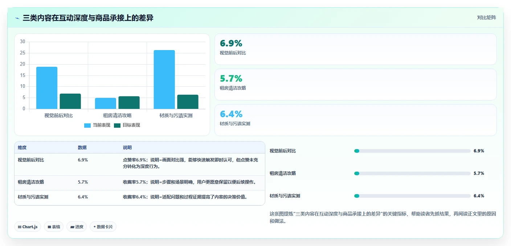
Task: Click the 6.9% value in the table
Action: pos(83,160)
